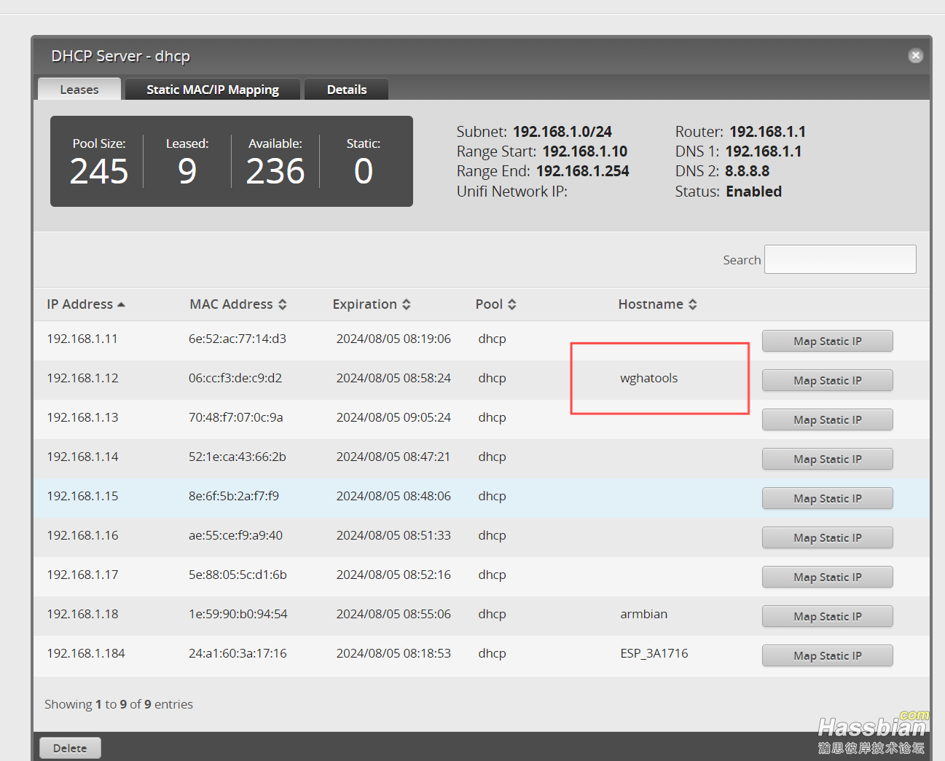Select the 192.168.1.18 IP cell
Image resolution: width=945 pixels, height=761 pixels.
pyautogui.click(x=82, y=614)
